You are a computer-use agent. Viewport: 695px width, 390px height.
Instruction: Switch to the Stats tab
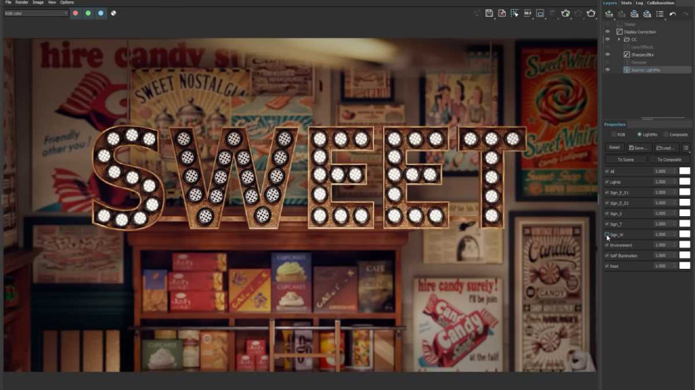[x=626, y=3]
